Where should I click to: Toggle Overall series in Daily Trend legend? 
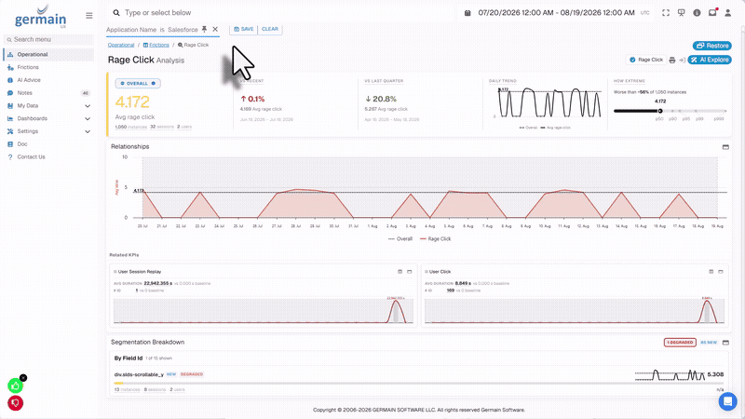click(x=528, y=128)
